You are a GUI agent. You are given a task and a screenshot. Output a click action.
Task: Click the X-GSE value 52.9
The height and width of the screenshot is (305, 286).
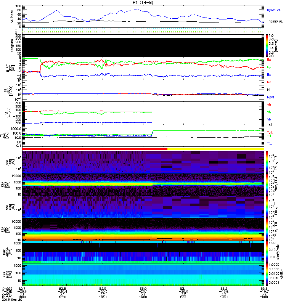[103, 289]
